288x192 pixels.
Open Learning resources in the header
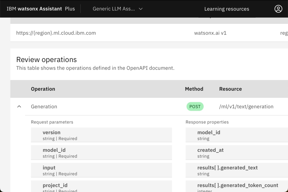(227, 9)
